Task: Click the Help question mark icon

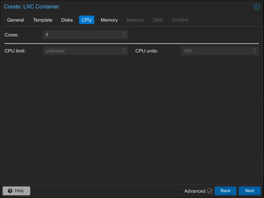Action: [10, 191]
